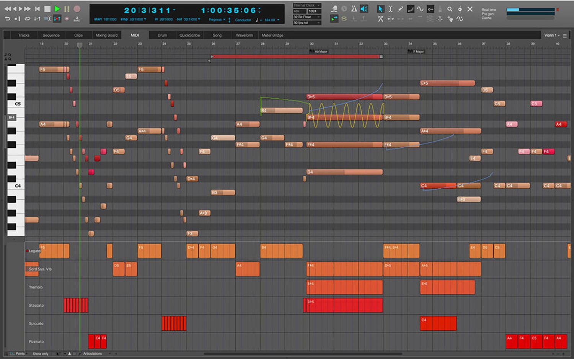This screenshot has height=359, width=574.
Task: Toggle the Countoff 2 Bars button
Action: pyautogui.click(x=77, y=19)
